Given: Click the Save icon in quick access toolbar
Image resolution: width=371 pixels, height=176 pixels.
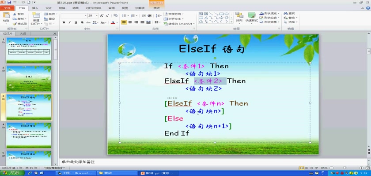Looking at the screenshot, I should tap(9, 2).
